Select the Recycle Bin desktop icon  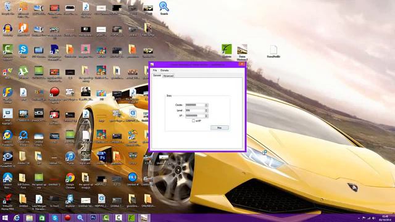point(7,8)
